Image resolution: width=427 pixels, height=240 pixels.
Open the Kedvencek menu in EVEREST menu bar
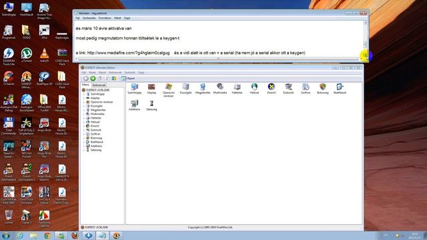click(115, 73)
